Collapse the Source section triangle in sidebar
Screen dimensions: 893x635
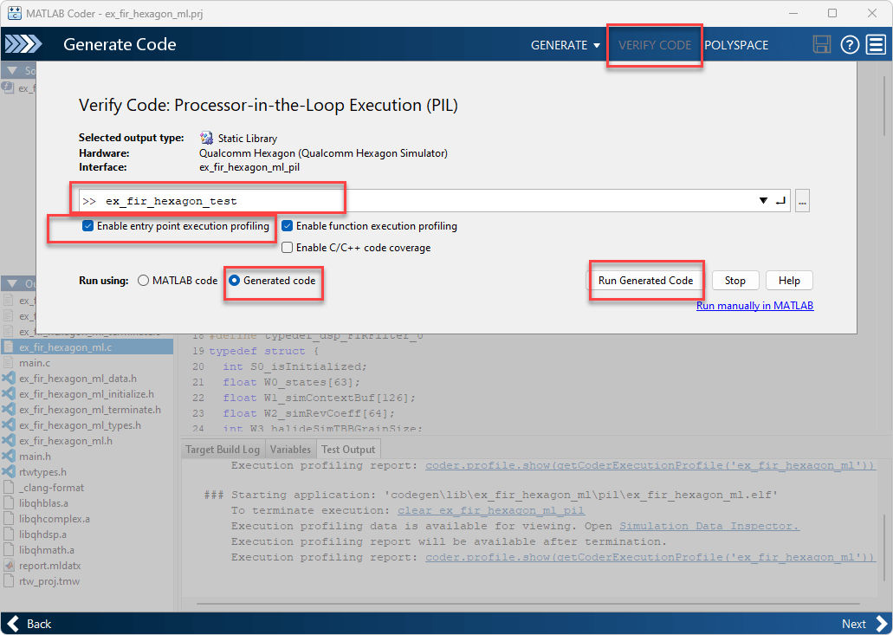click(x=11, y=70)
